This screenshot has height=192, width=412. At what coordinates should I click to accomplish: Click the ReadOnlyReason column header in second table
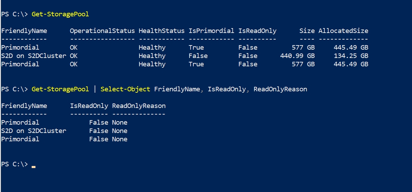pyautogui.click(x=139, y=106)
